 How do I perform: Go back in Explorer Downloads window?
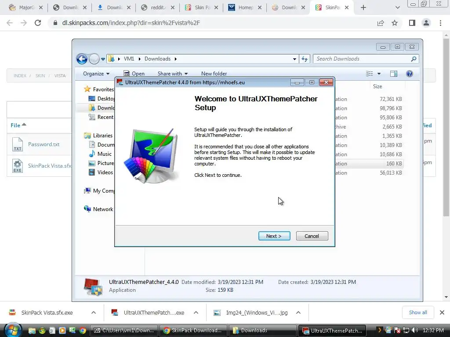point(82,59)
